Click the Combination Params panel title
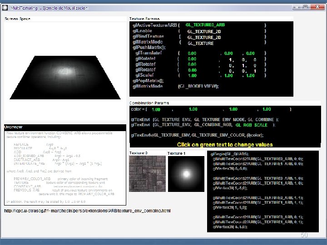The width and height of the screenshot is (327, 245). 149,103
